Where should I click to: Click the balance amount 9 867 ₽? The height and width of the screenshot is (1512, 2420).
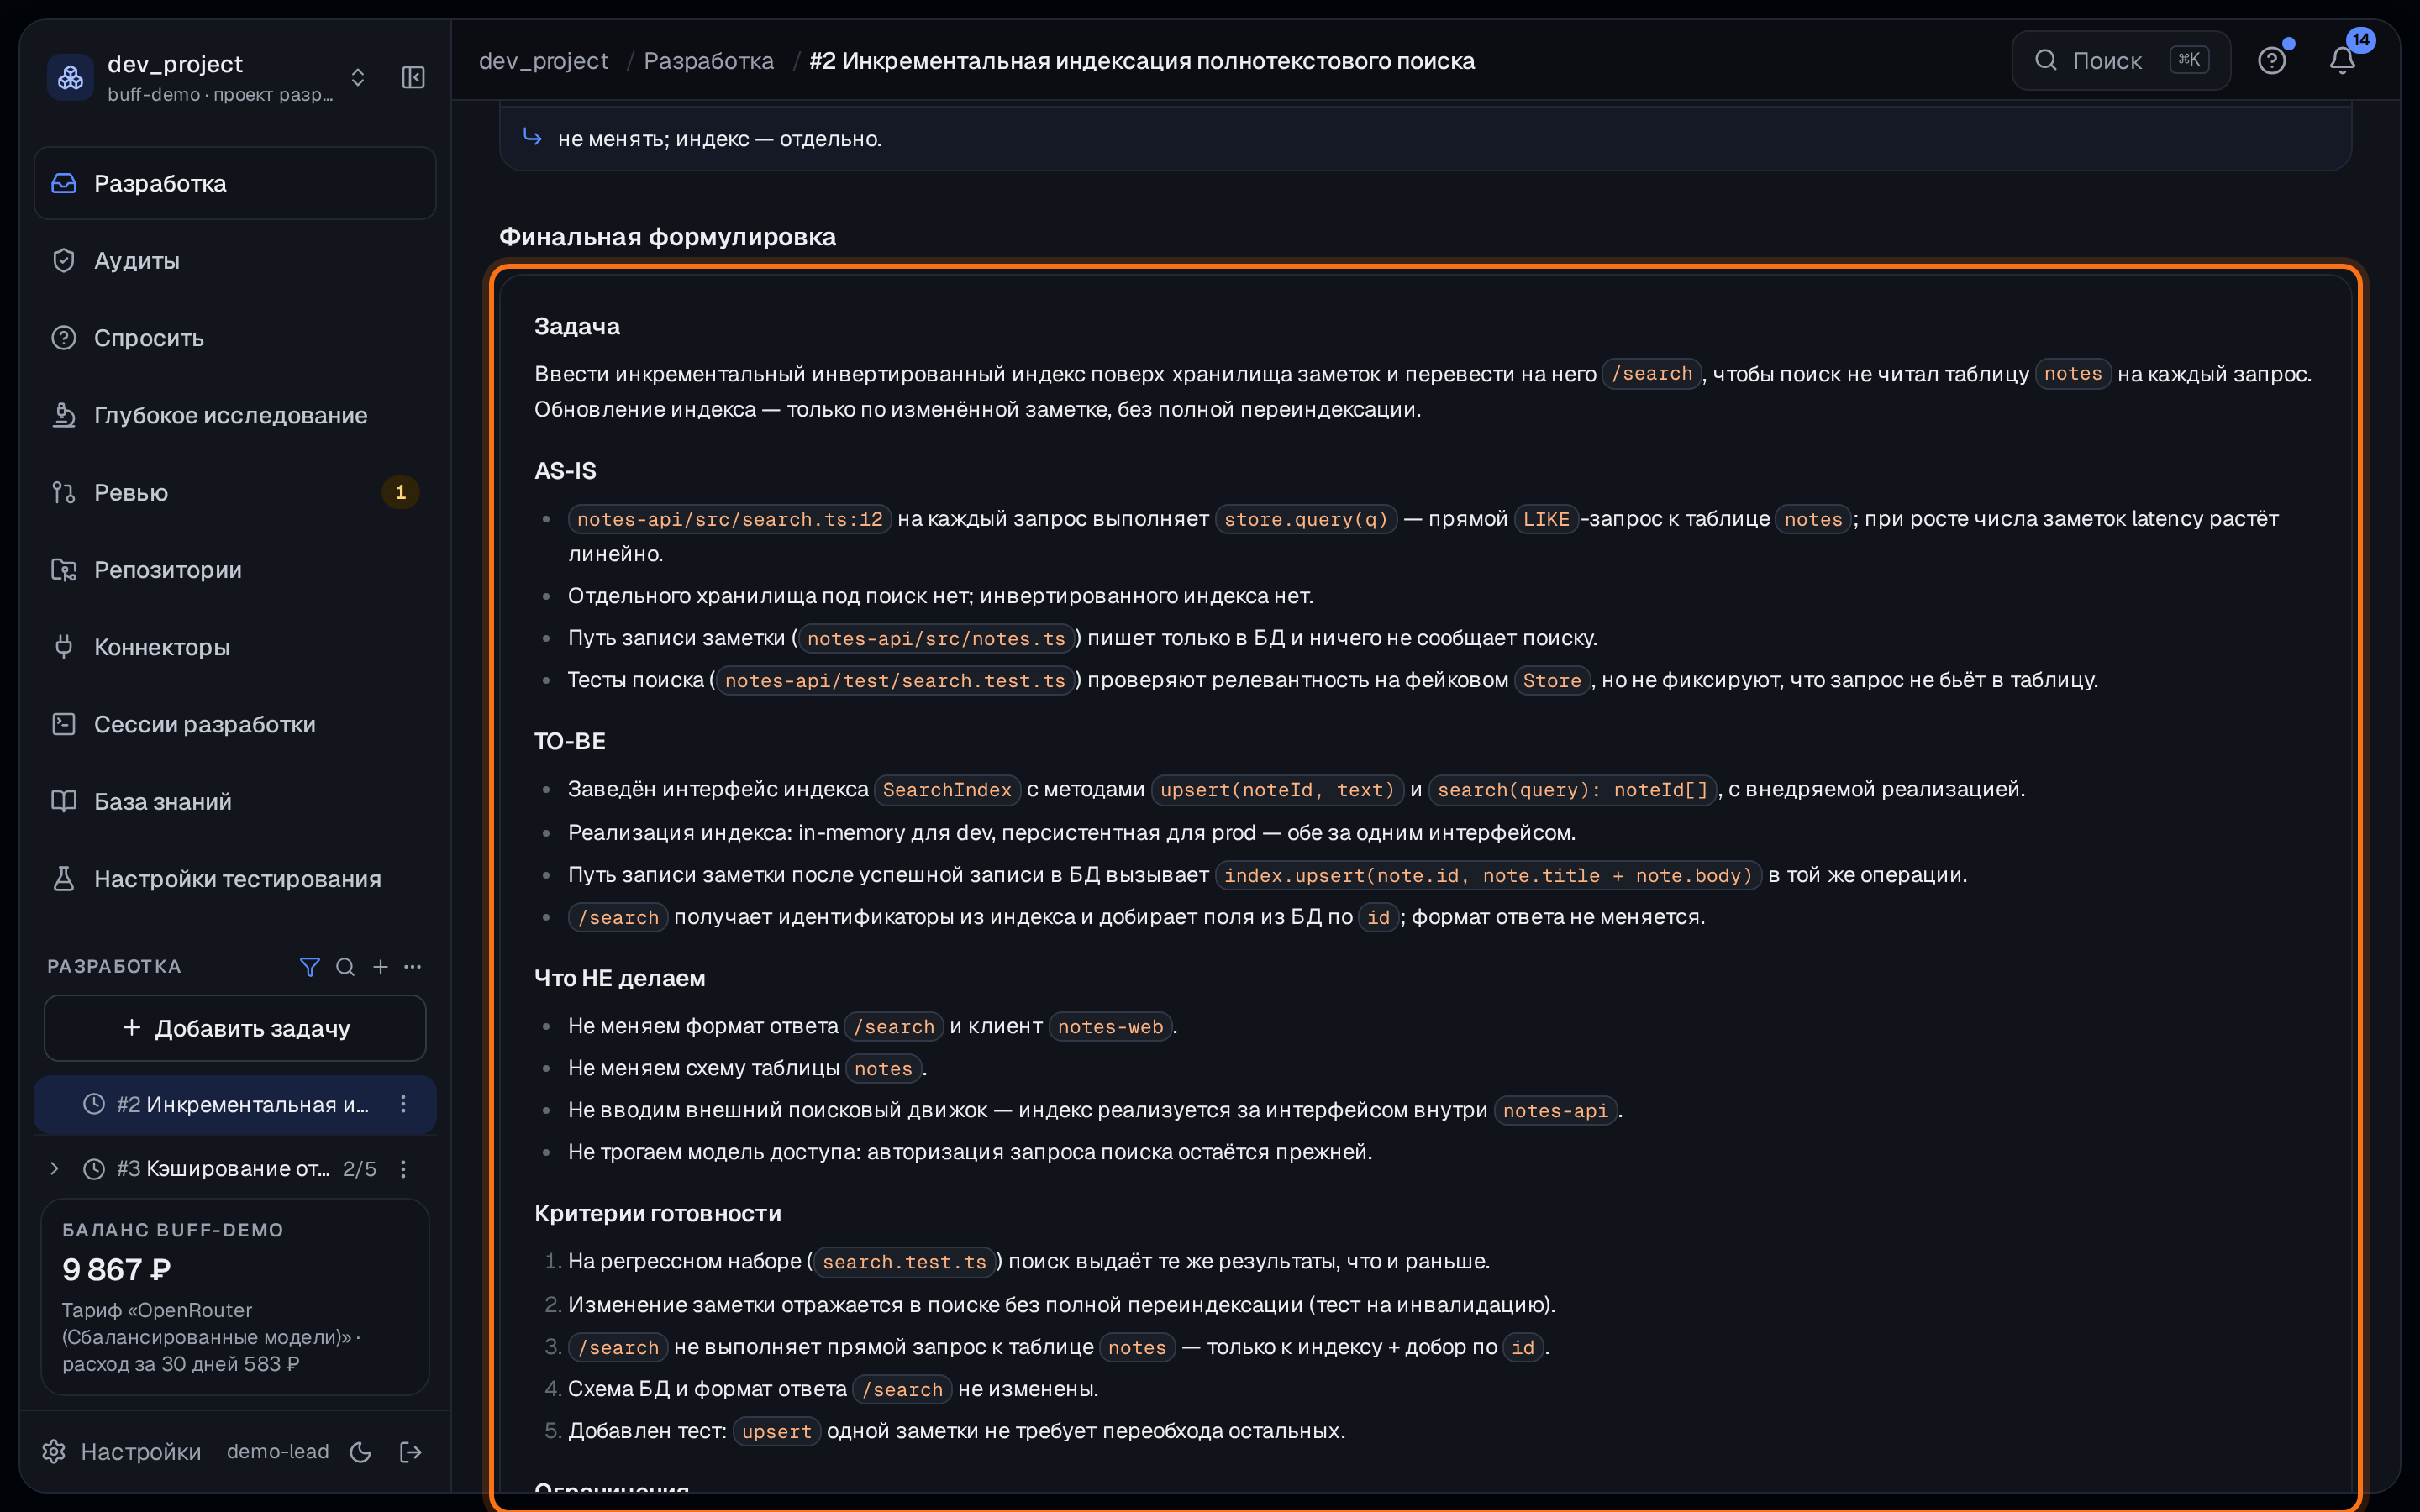click(117, 1269)
